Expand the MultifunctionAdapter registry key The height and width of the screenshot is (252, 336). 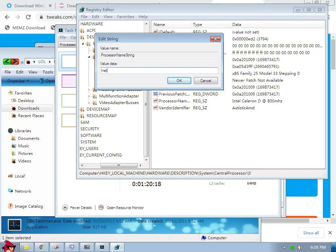point(89,96)
